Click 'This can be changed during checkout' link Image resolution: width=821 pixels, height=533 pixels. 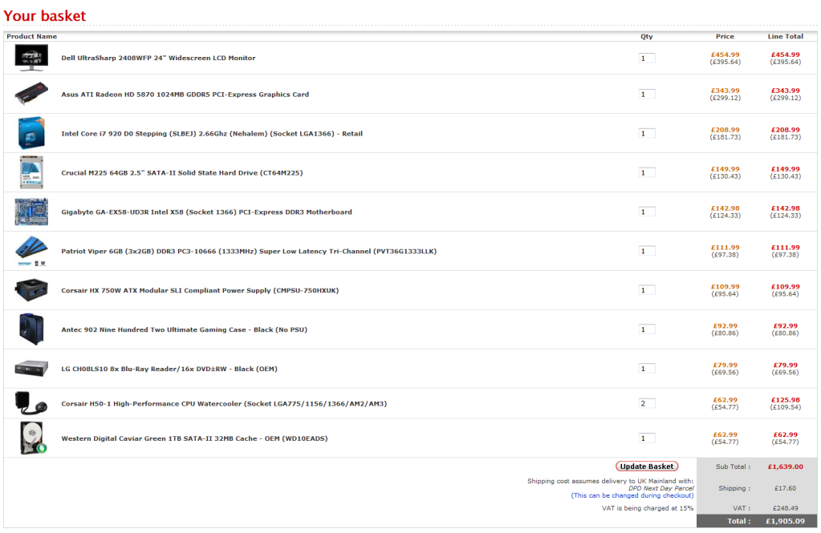pos(632,495)
